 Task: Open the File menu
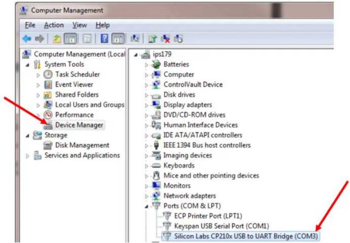(30, 25)
